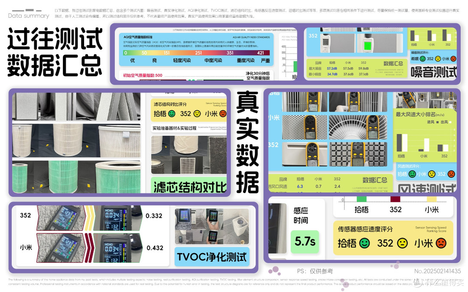The image size is (468, 292).
Task: Click the 数据汇总 label in wind speed panel
Action: pos(374,180)
